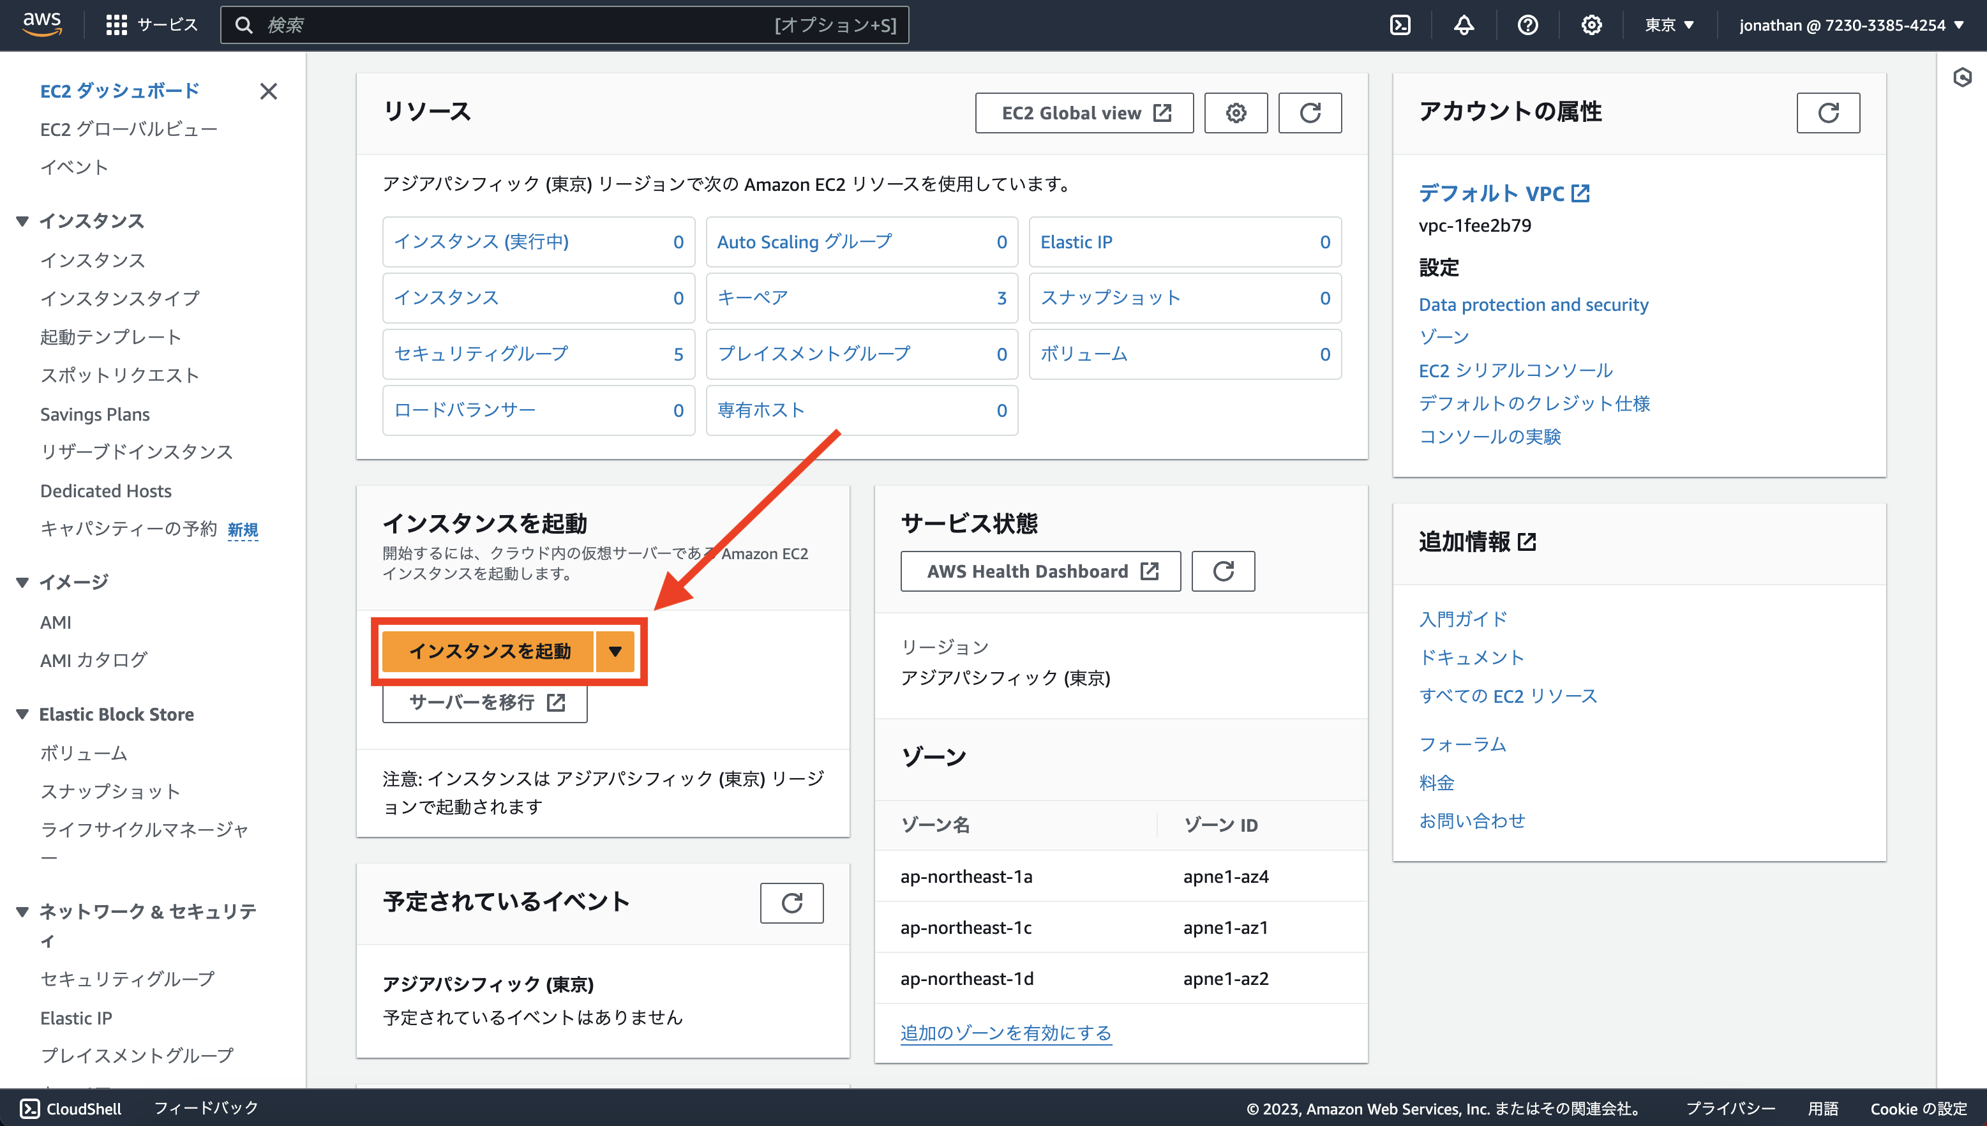Refresh the アカウントの属性 panel

[1827, 112]
